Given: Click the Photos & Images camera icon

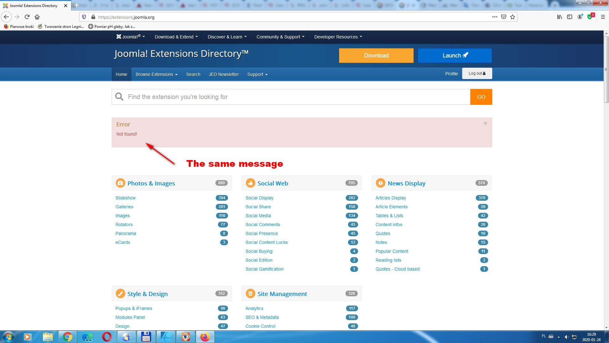Looking at the screenshot, I should tap(120, 183).
